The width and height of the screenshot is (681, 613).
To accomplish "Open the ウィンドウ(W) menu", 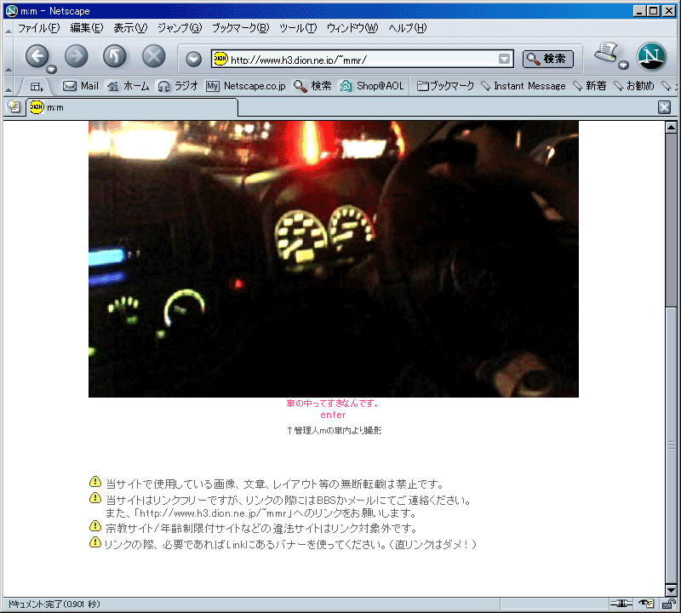I will click(352, 28).
